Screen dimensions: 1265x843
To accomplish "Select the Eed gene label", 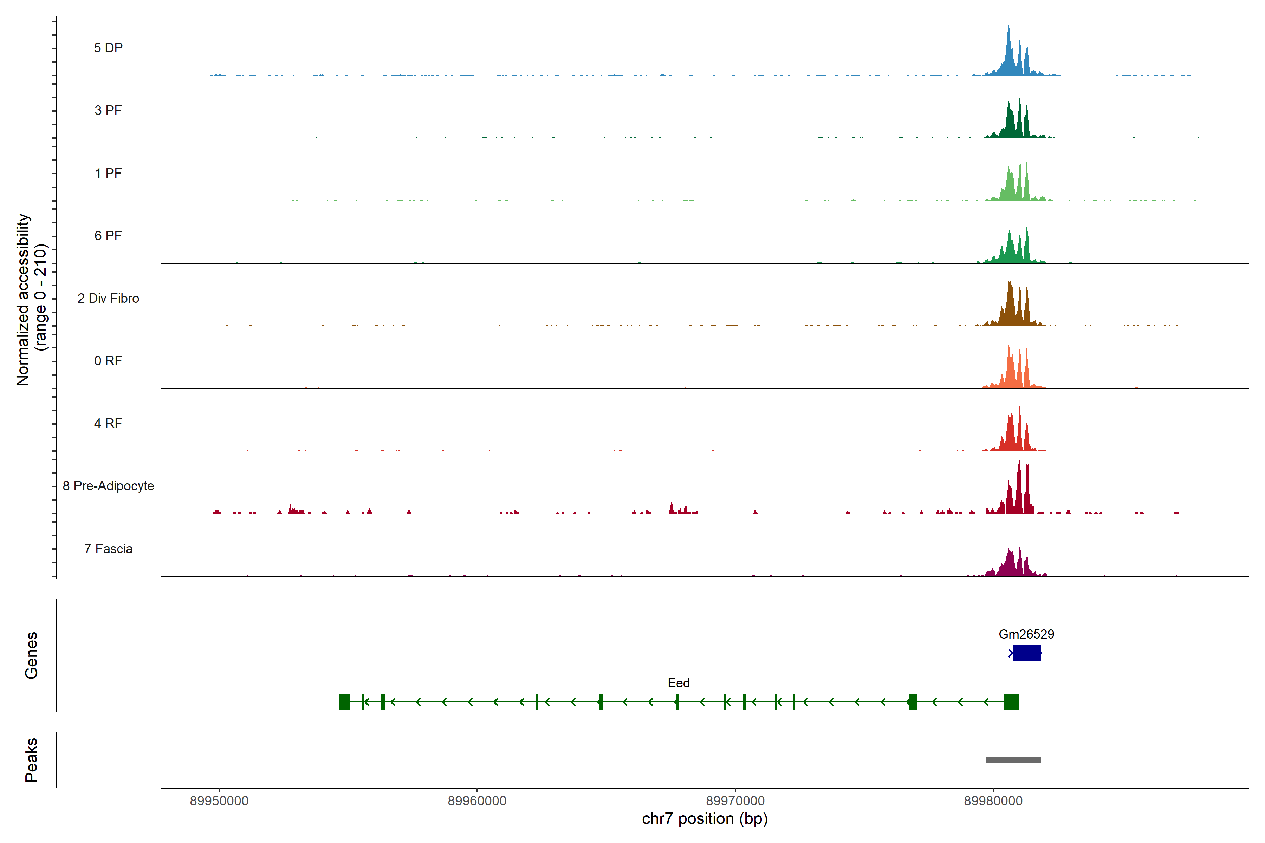I will click(678, 683).
